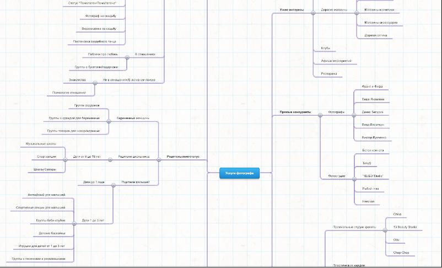This screenshot has height=268, width=442.
Task: Select the 'Chop-Chop' node
Action: click(x=400, y=253)
